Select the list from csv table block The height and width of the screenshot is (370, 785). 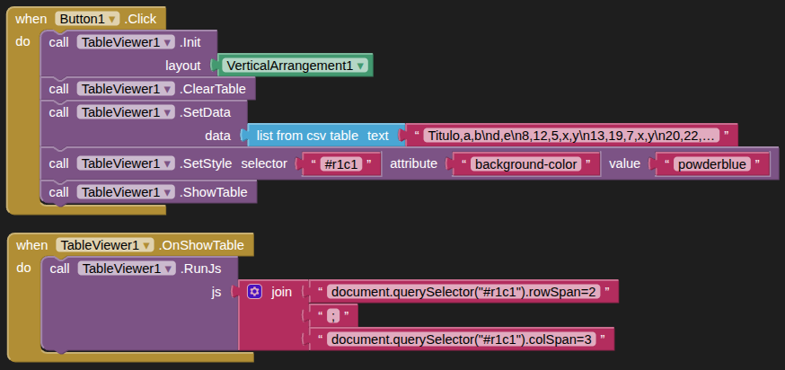307,136
